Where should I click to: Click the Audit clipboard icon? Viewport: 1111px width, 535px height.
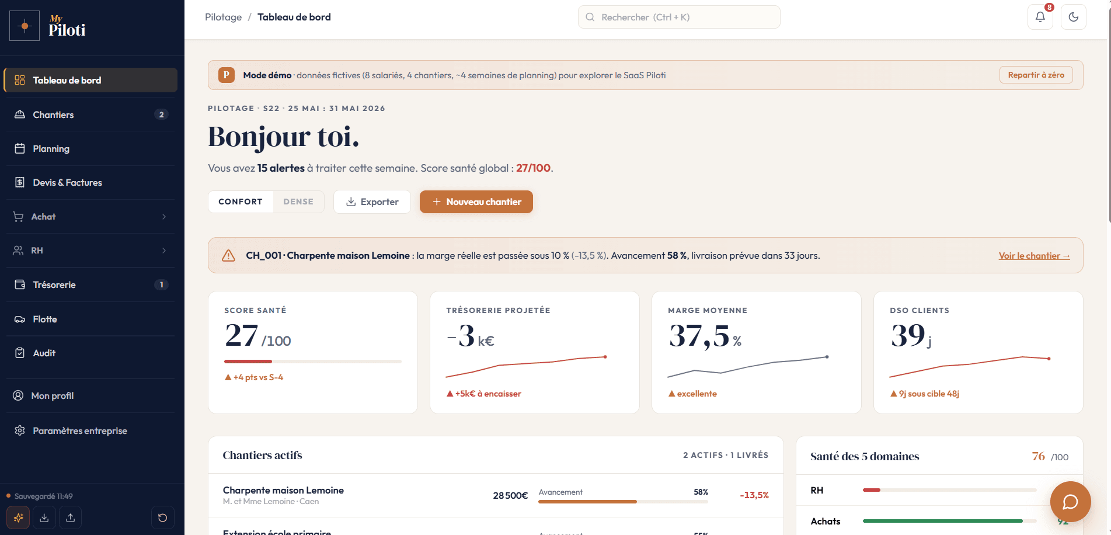pyautogui.click(x=20, y=353)
